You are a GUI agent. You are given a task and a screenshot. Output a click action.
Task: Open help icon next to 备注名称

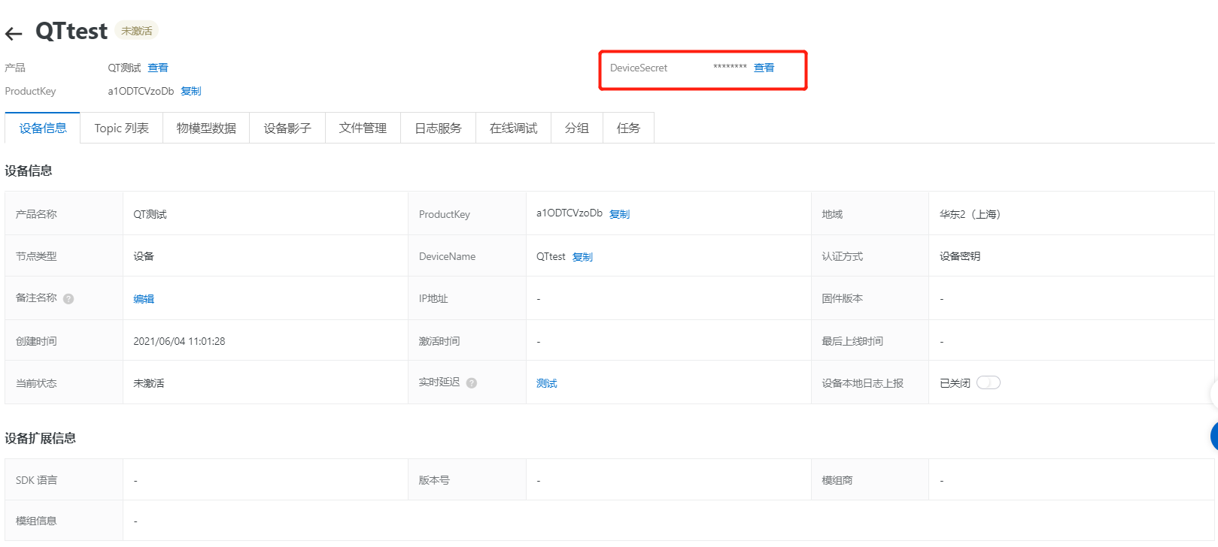pos(68,298)
